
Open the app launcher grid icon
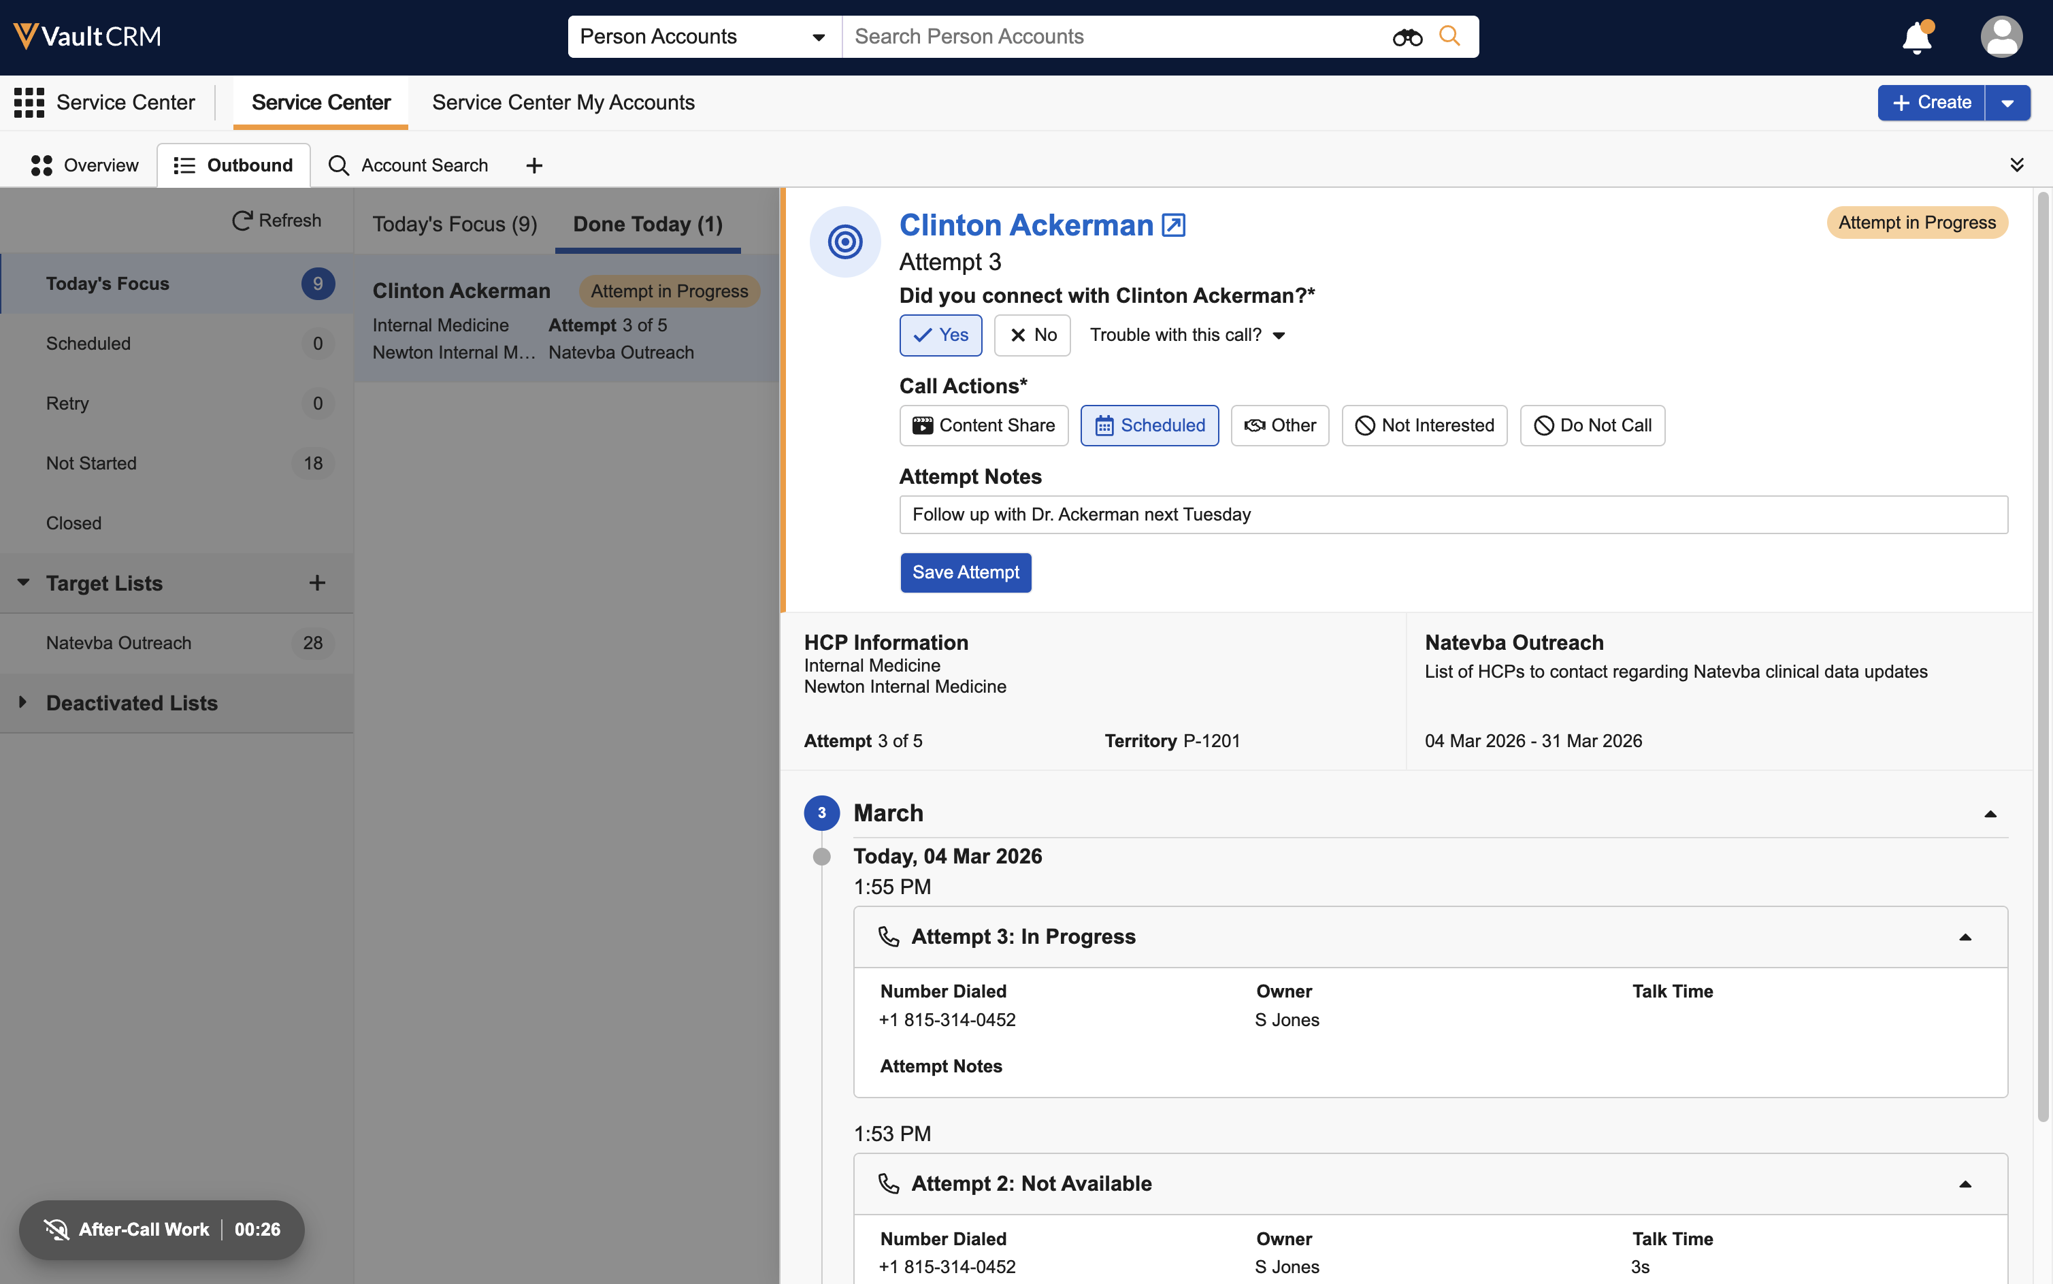coord(29,103)
